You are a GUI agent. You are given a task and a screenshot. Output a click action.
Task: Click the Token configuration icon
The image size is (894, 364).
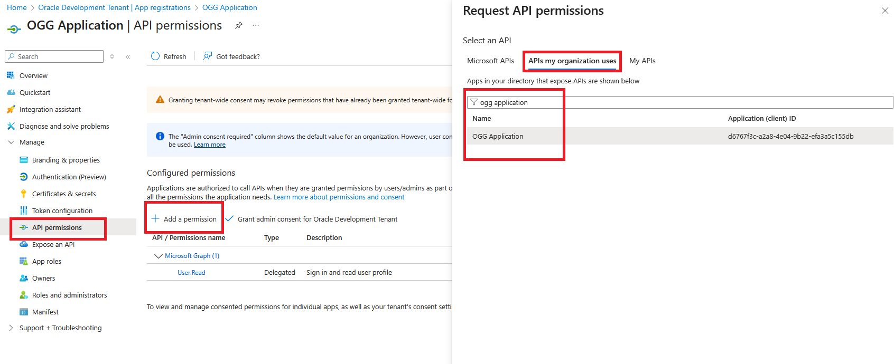[x=23, y=210]
